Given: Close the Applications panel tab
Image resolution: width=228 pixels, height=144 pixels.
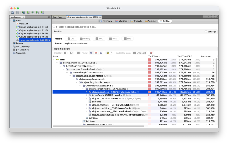Looking at the screenshot, I should coord(23,17).
